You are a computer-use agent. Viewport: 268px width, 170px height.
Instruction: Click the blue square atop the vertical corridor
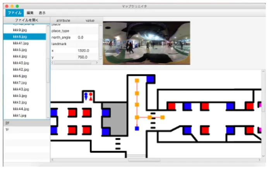[x=150, y=79]
